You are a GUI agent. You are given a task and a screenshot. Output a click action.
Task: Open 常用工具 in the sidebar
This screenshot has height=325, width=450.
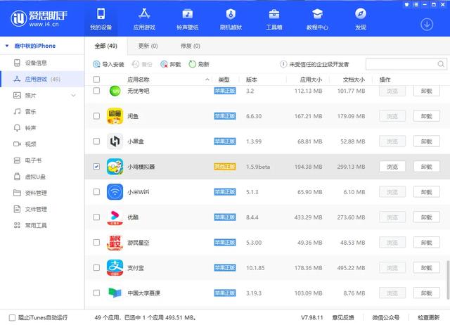[42, 225]
